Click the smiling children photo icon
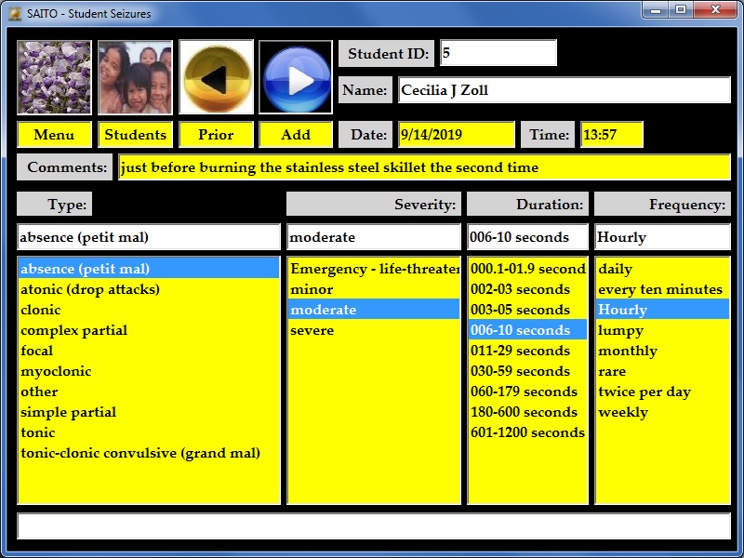744x558 pixels. point(135,77)
